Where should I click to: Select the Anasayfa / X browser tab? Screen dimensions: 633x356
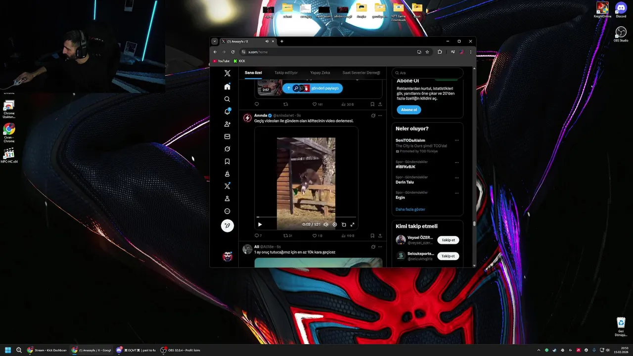(248, 41)
